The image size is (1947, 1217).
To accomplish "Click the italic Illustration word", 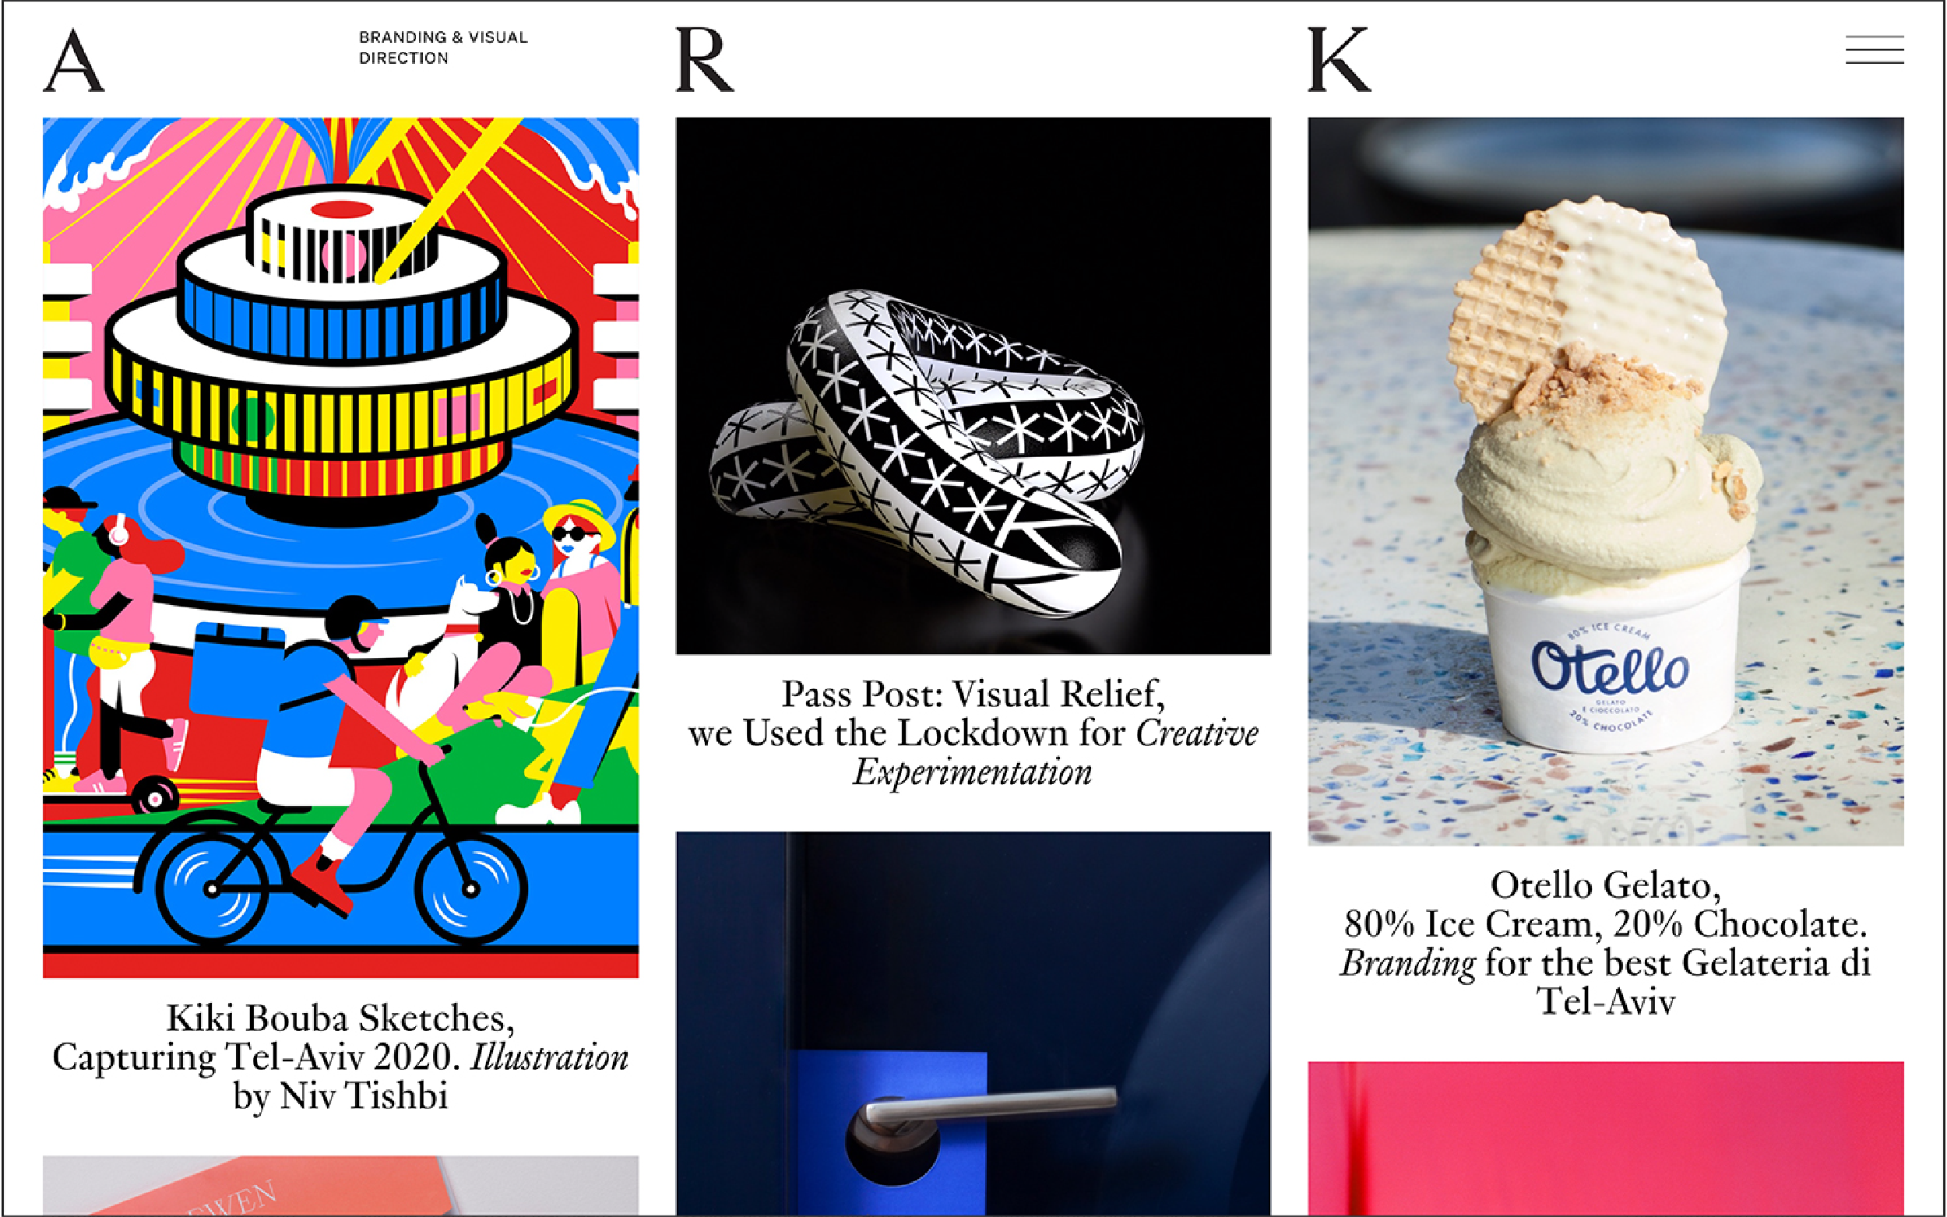I will click(x=550, y=1057).
